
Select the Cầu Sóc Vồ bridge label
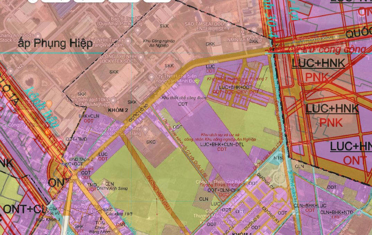(53, 210)
